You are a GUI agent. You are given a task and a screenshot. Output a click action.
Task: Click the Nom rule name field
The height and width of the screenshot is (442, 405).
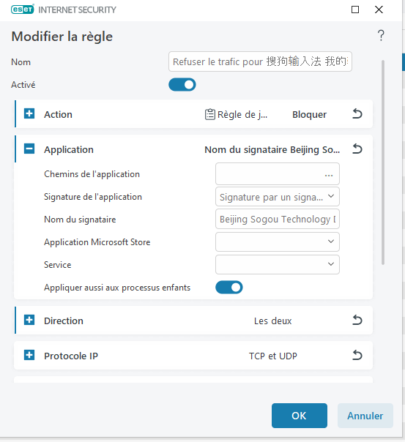pos(260,61)
